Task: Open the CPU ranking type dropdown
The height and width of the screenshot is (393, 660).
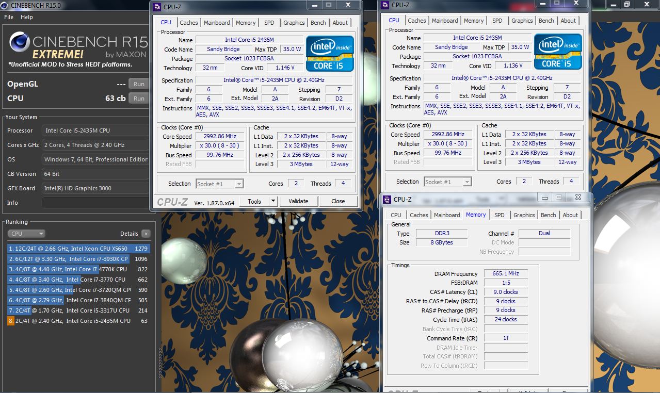Action: [x=26, y=234]
